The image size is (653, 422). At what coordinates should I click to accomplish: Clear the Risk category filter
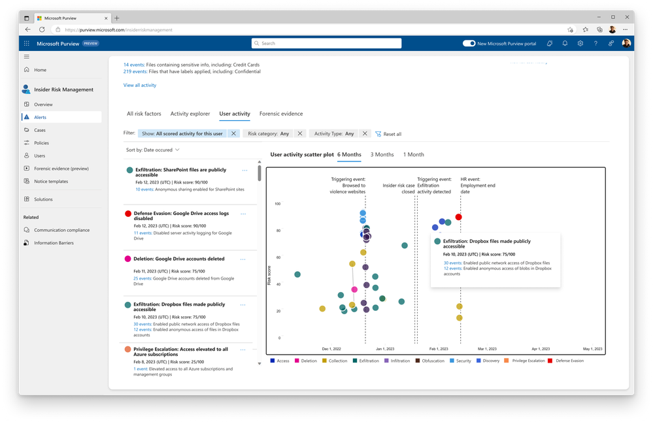(x=300, y=134)
